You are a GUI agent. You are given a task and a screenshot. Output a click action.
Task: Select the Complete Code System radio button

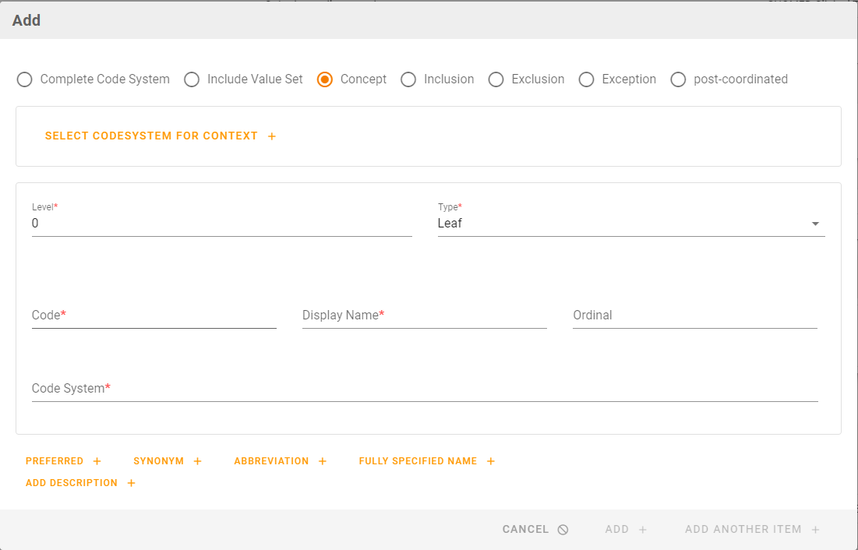[24, 79]
